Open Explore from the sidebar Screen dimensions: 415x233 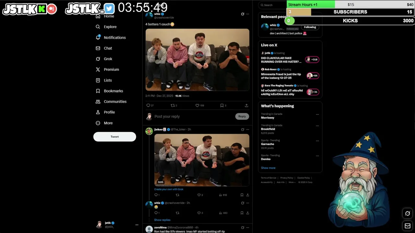click(106, 27)
